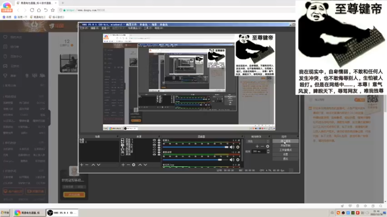The width and height of the screenshot is (387, 217).
Task: Click the 开始录制 button in OBS controls
Action: pyautogui.click(x=285, y=146)
